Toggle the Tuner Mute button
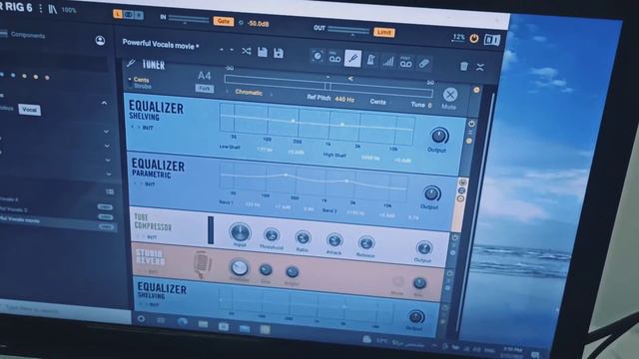The width and height of the screenshot is (639, 359). (449, 95)
